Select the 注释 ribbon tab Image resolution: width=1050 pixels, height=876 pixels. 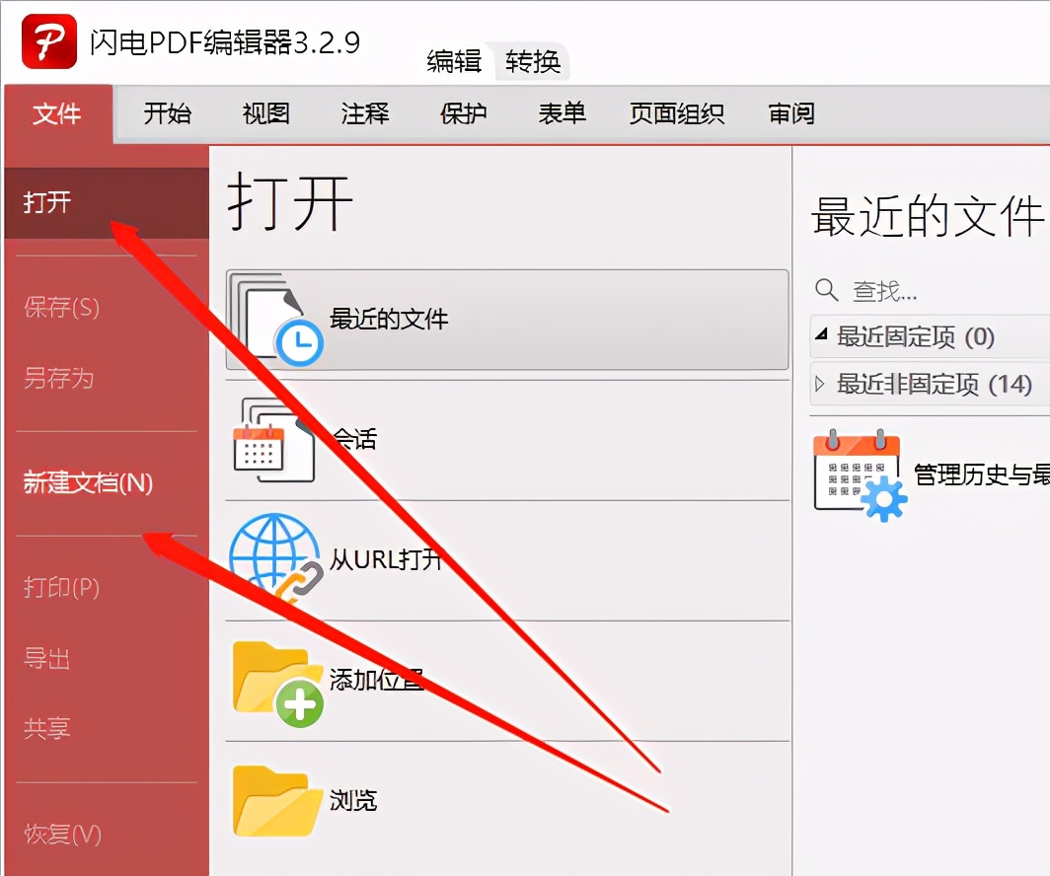pyautogui.click(x=365, y=114)
